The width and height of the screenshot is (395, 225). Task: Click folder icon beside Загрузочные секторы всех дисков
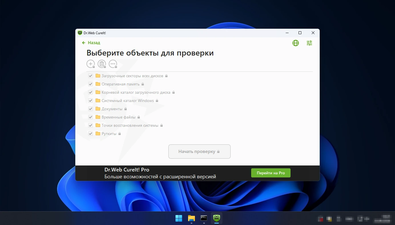coord(98,76)
